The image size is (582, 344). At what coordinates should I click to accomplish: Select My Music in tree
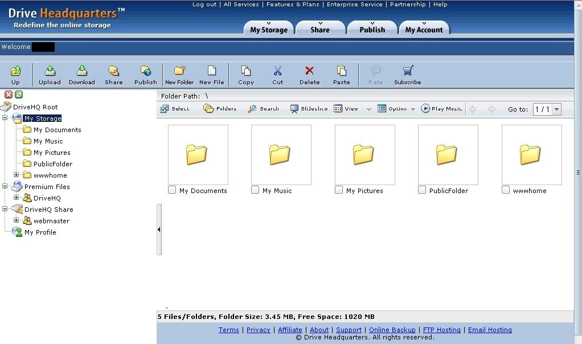click(x=48, y=141)
